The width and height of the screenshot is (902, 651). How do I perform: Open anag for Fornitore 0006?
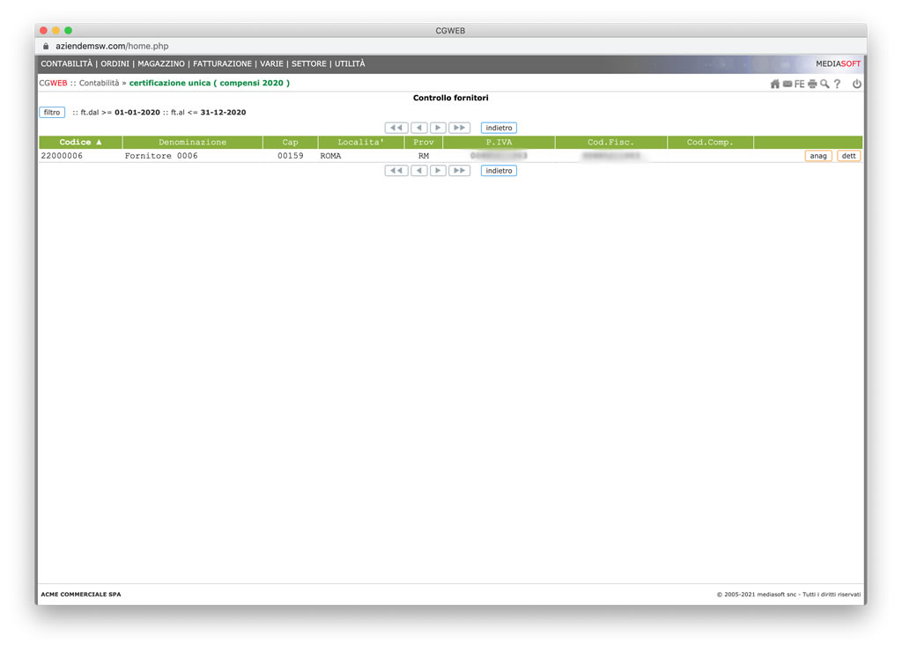[x=818, y=156]
